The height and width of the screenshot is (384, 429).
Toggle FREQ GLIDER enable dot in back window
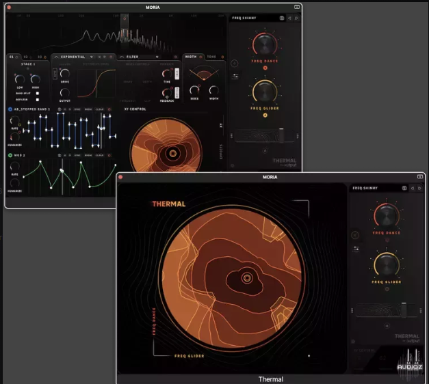265,115
